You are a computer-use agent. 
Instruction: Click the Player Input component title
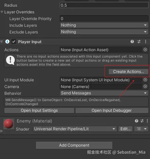30,42
